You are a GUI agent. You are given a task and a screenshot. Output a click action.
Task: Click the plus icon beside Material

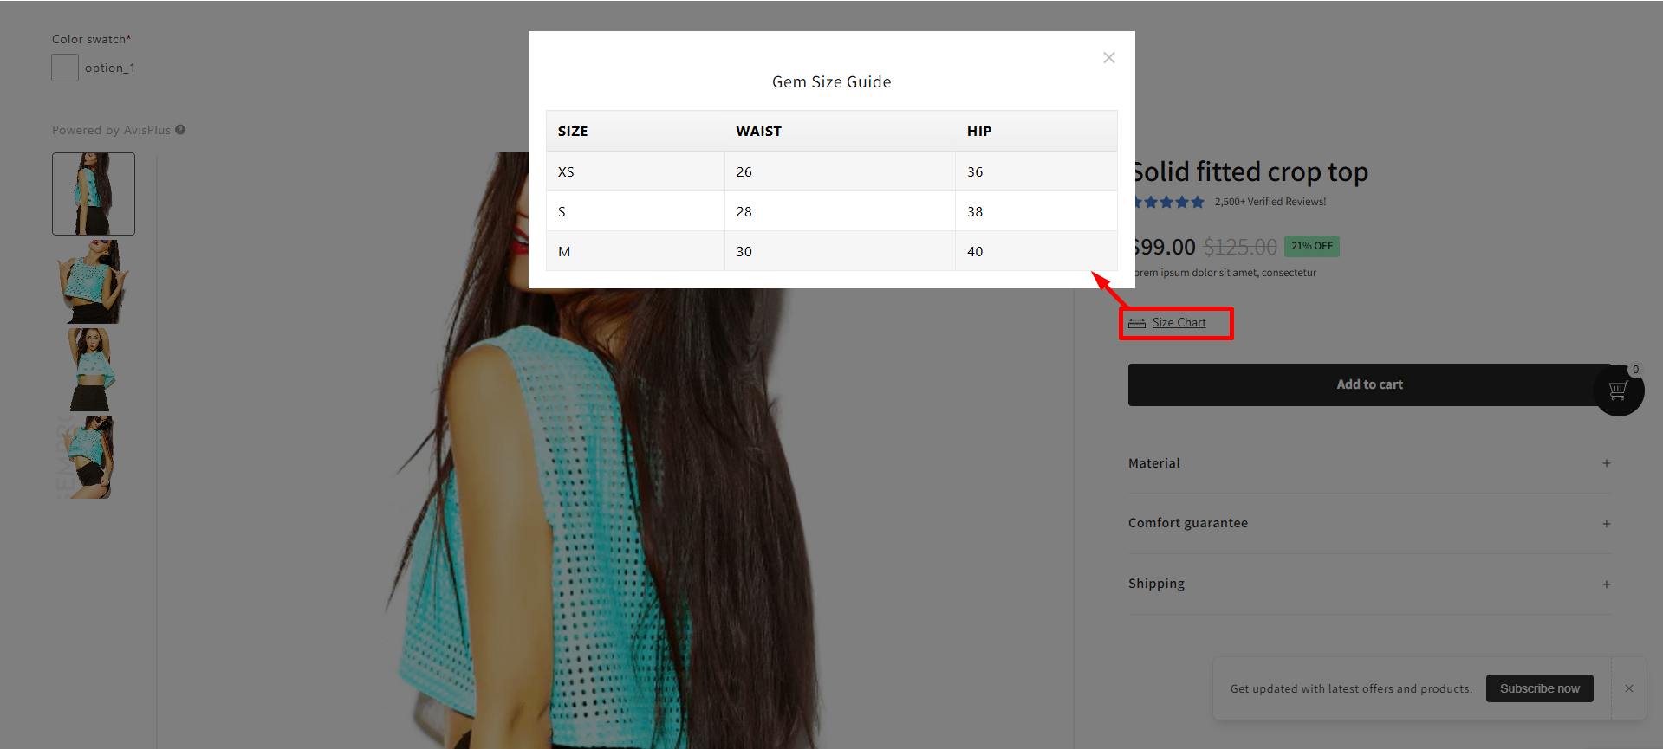point(1606,463)
